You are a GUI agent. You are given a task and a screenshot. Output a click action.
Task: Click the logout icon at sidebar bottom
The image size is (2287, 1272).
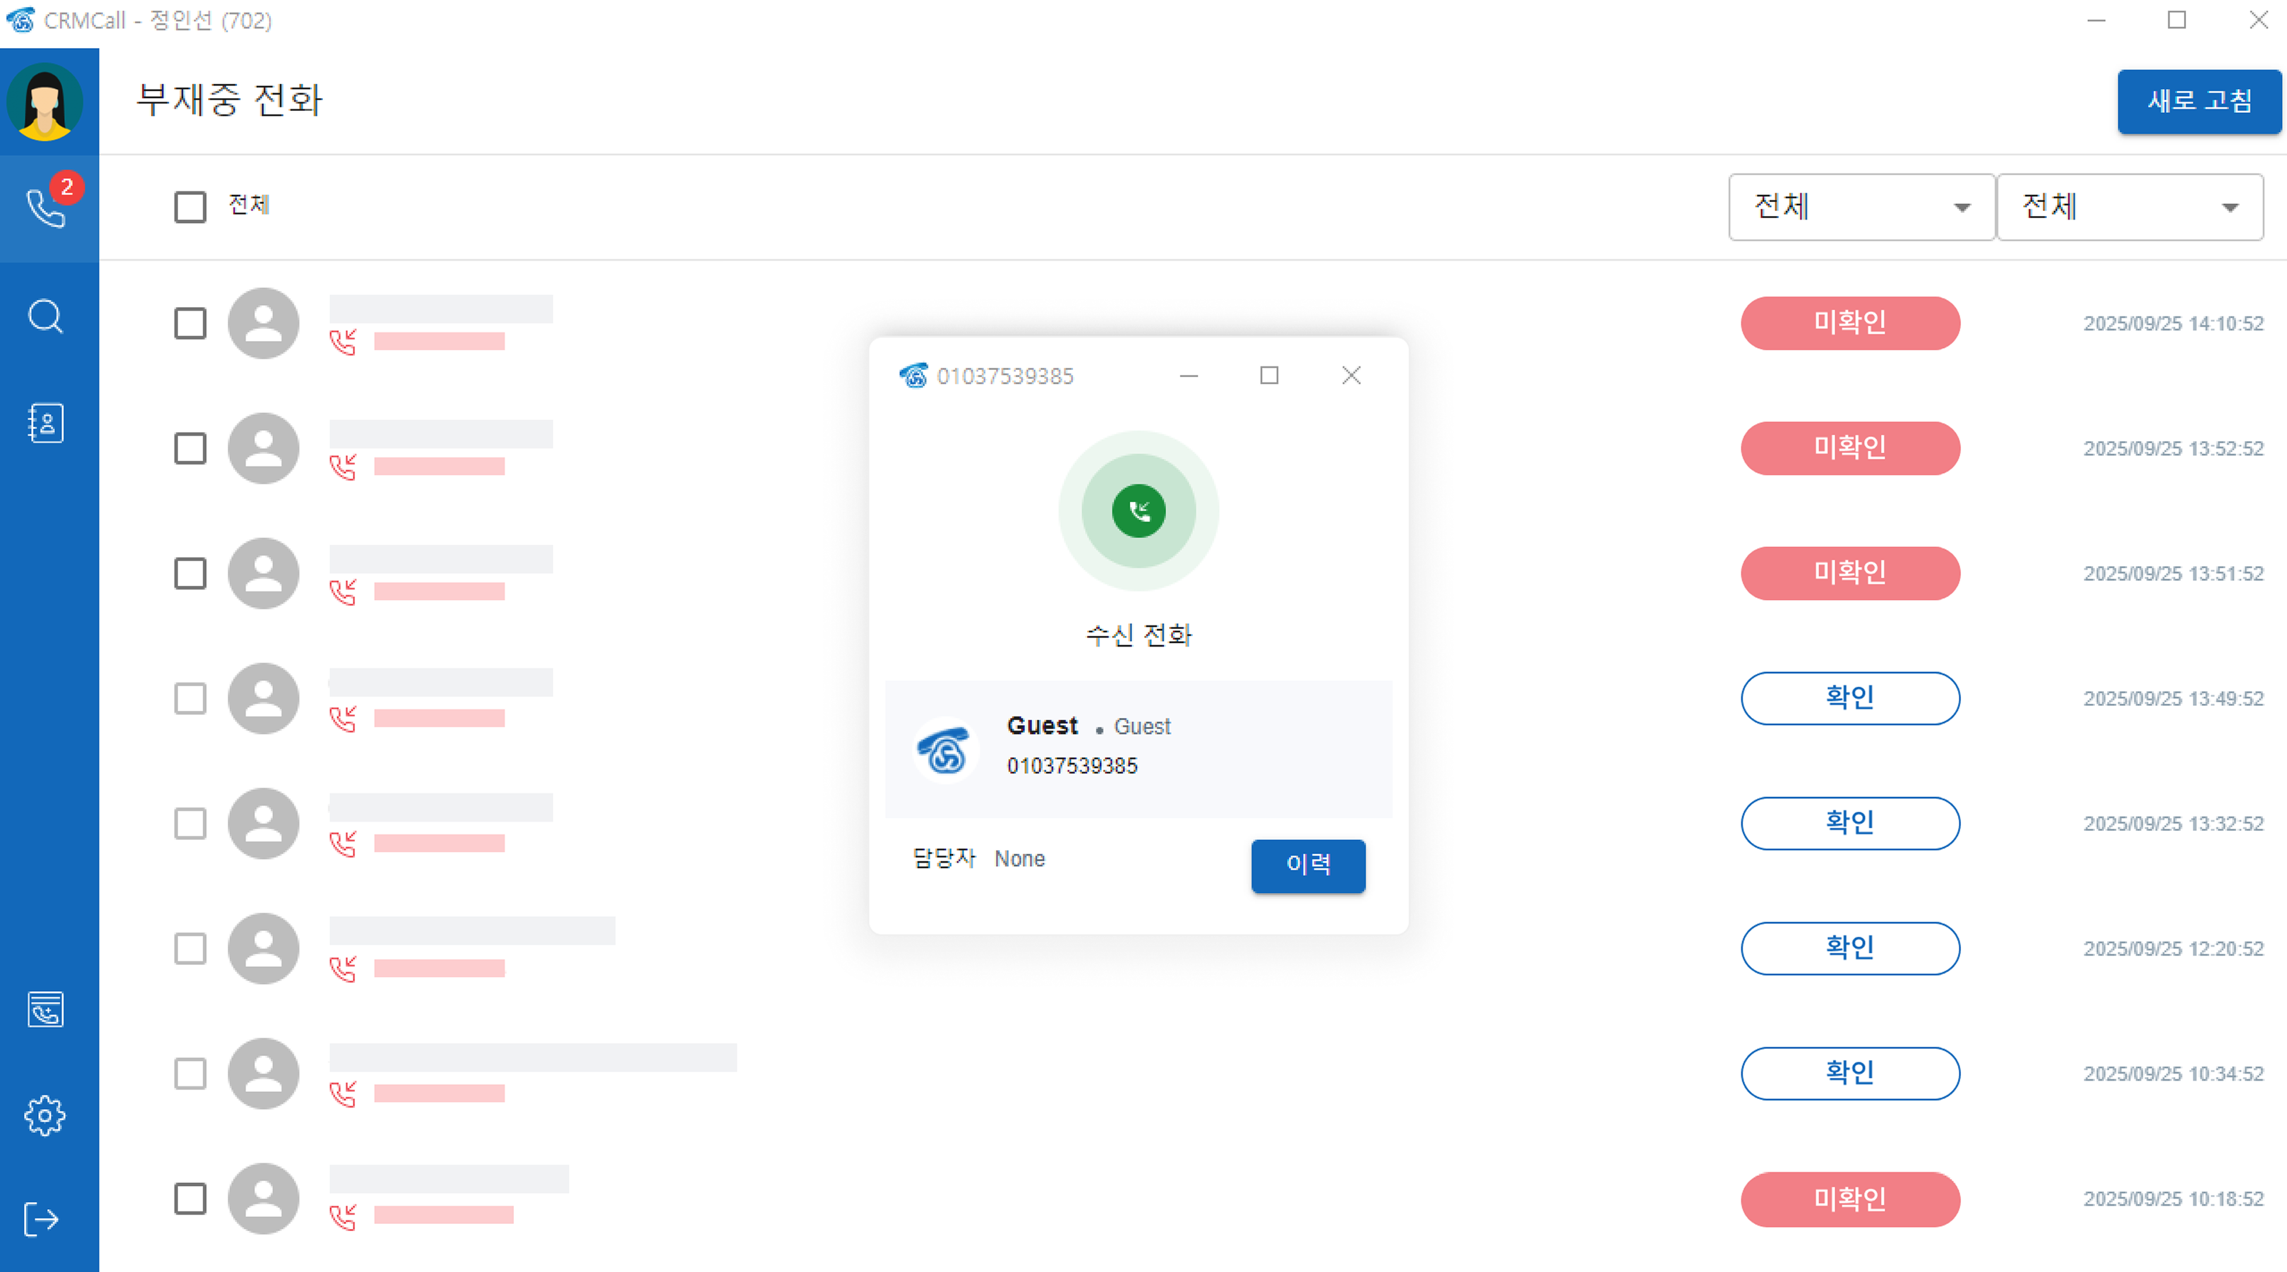(42, 1219)
